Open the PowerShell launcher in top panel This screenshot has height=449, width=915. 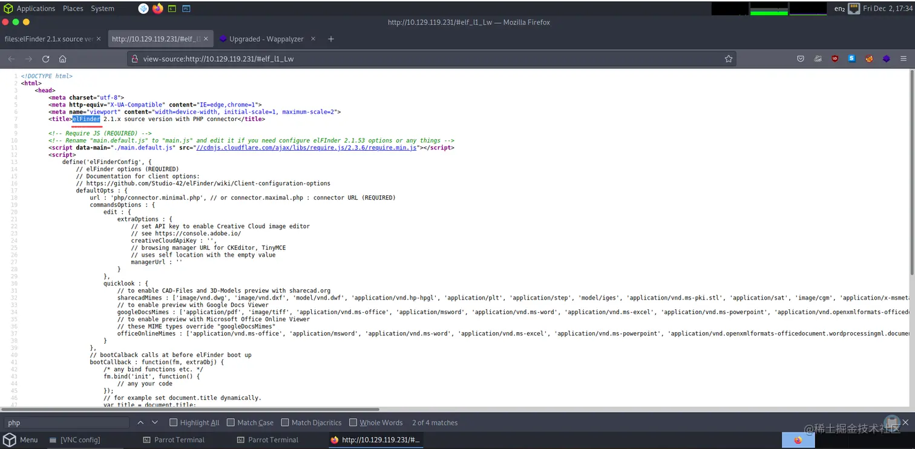pyautogui.click(x=186, y=8)
